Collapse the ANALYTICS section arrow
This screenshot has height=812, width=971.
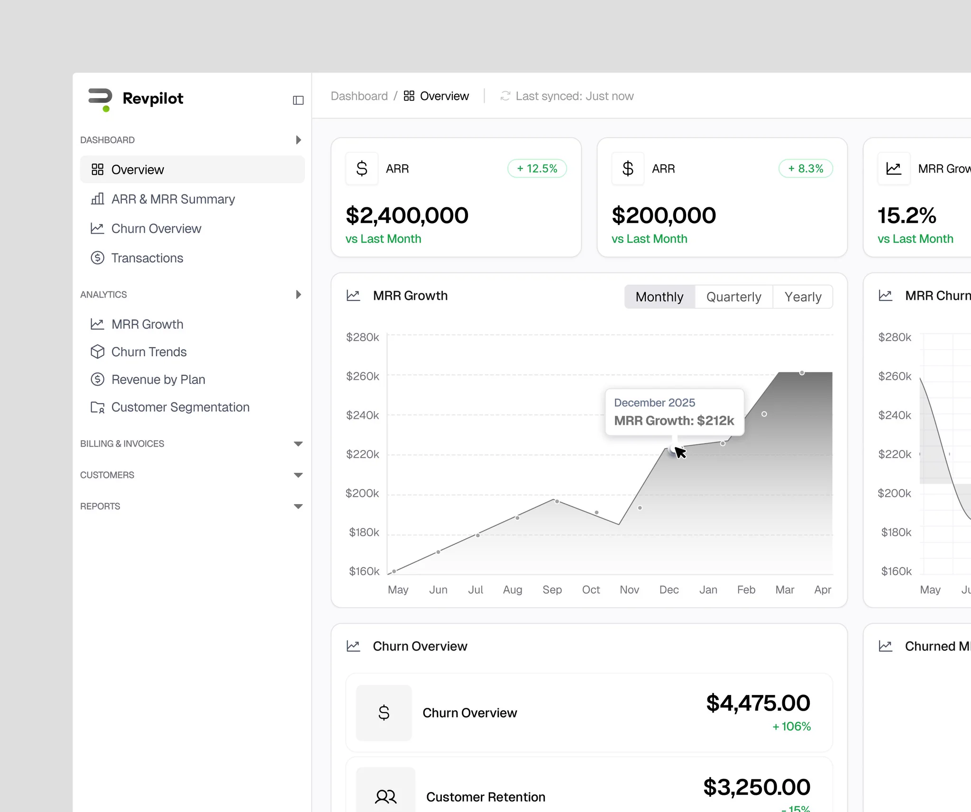(x=298, y=294)
